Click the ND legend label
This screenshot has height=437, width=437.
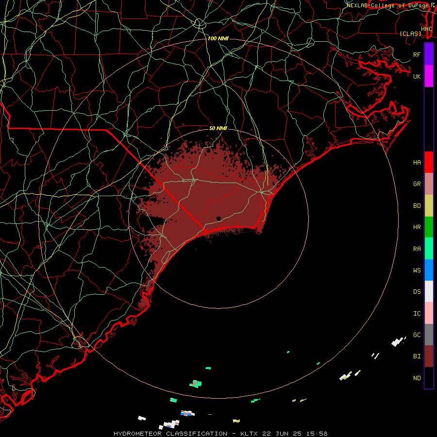click(x=417, y=378)
